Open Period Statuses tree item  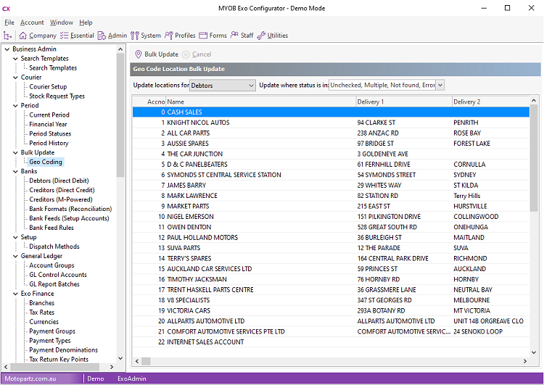click(50, 133)
